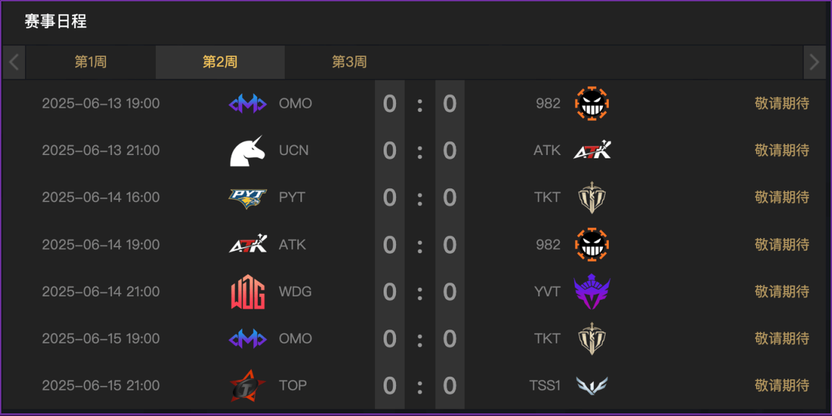
Task: Switch to the 第1周 tab
Action: 90,62
